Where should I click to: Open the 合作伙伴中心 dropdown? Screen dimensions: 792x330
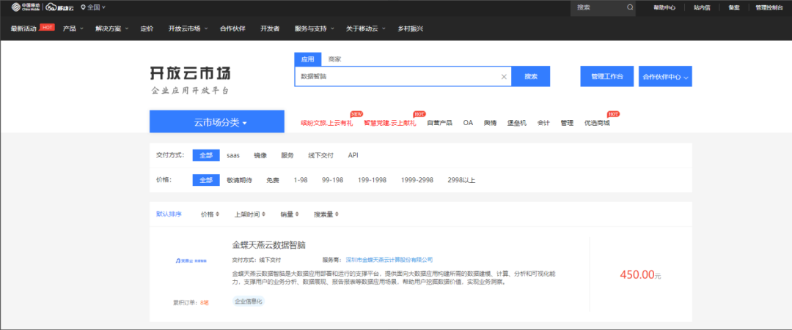665,77
